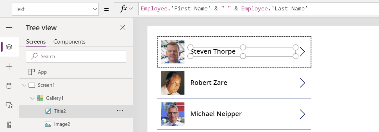Expand the fx formula function dropdown
This screenshot has height=132, width=379.
(x=126, y=9)
